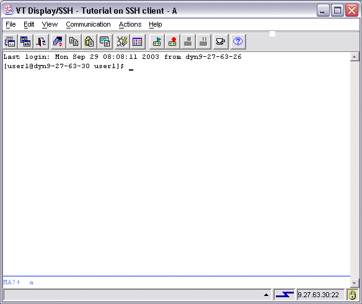Click the user1@dyn9-27-63-30 prompt line
Viewport: 362px width, 304px height.
pos(64,66)
